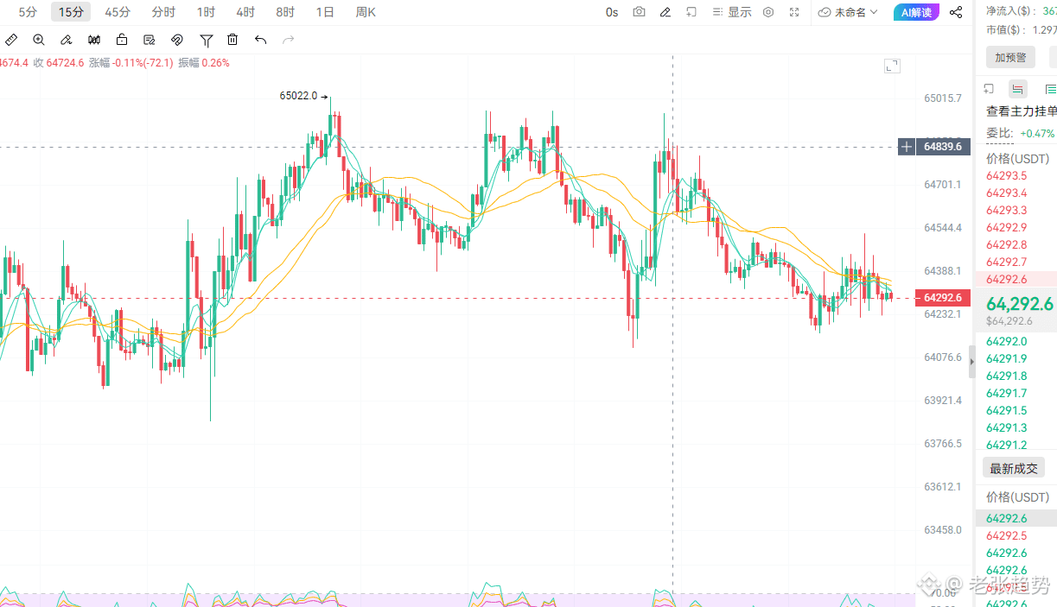Click the 最新成交 latest trades button

coord(1014,468)
